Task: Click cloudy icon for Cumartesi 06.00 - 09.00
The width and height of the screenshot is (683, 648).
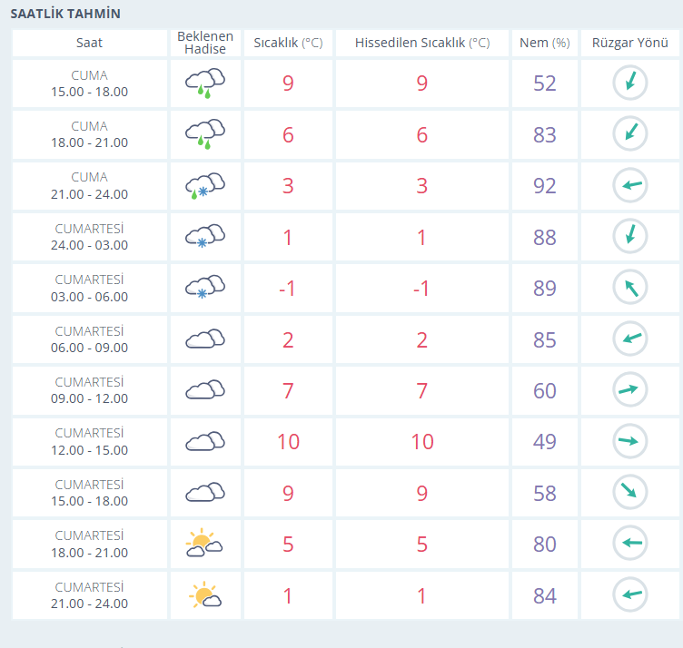Action: [205, 339]
